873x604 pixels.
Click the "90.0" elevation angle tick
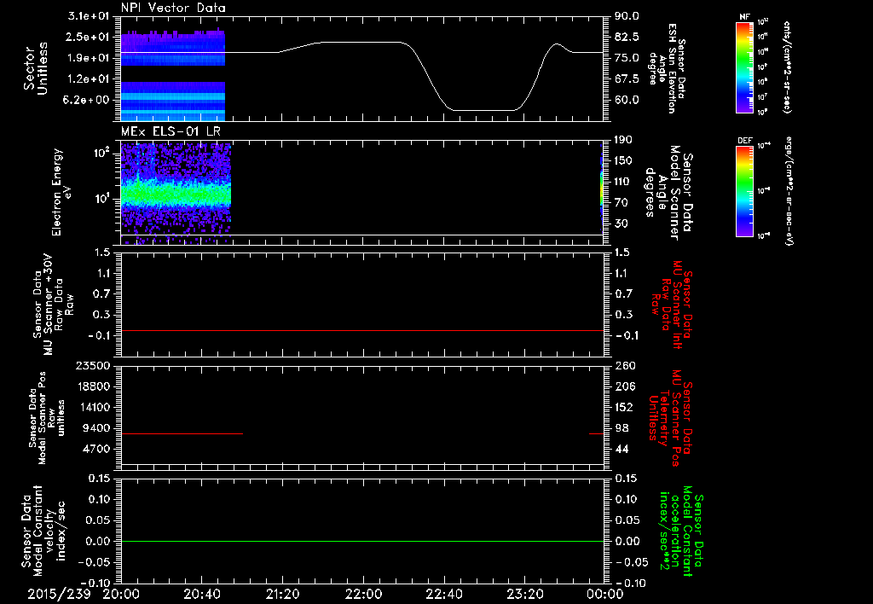click(627, 16)
